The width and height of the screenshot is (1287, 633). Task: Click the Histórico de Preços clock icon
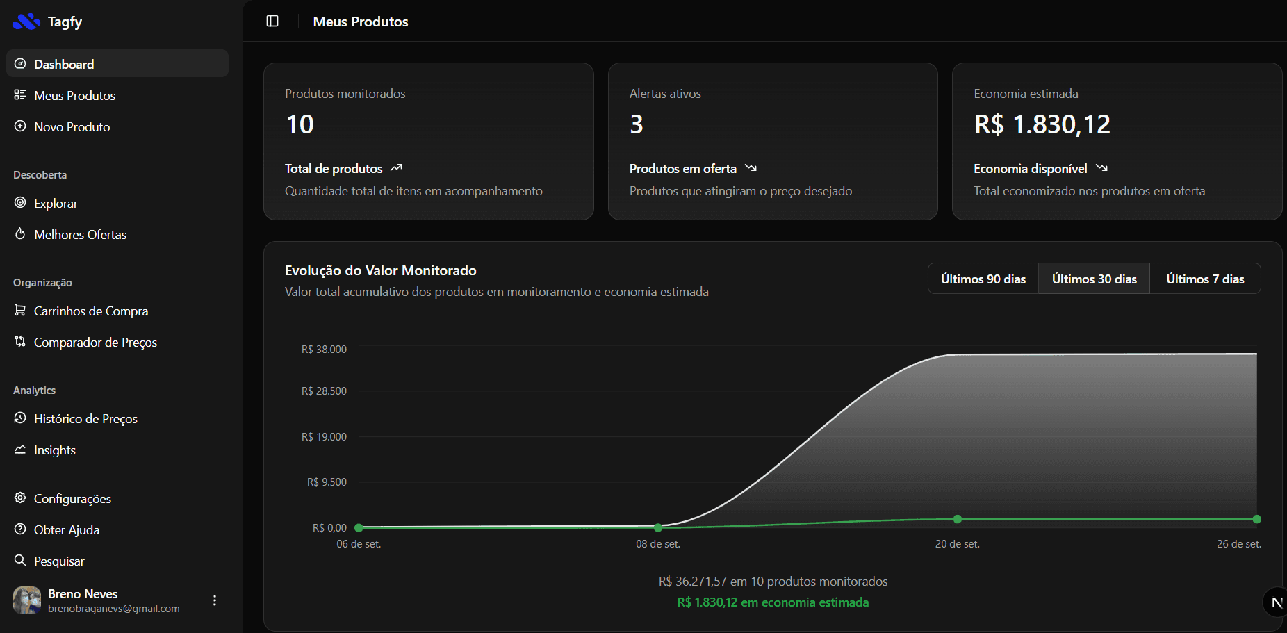(x=20, y=418)
